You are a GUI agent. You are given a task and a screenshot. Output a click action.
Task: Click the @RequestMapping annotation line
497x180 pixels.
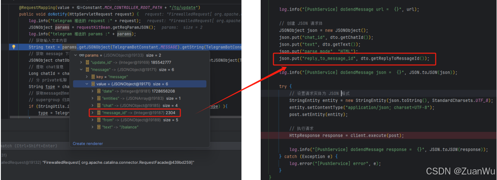(109, 7)
